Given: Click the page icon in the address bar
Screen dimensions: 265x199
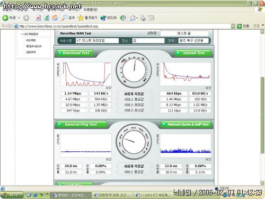Looking at the screenshot, I should (16, 26).
